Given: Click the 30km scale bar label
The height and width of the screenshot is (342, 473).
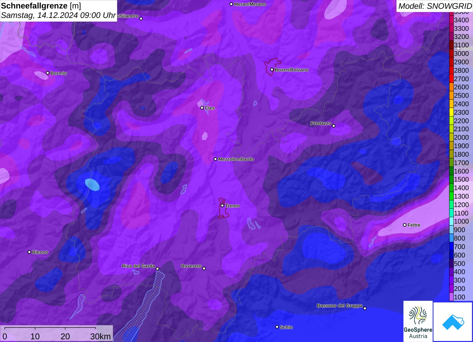Looking at the screenshot, I should pyautogui.click(x=100, y=336).
